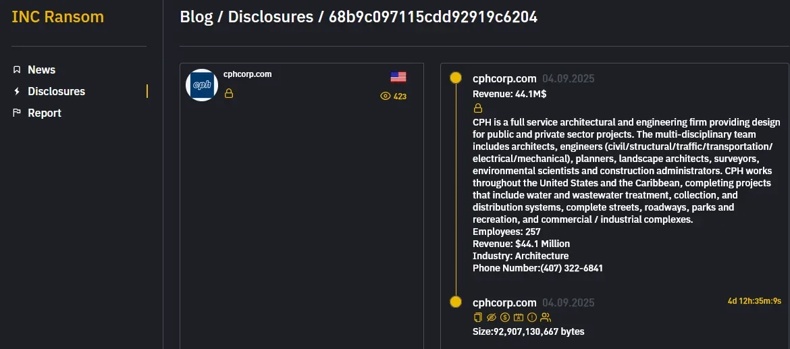Open the Report sidebar item

click(45, 113)
